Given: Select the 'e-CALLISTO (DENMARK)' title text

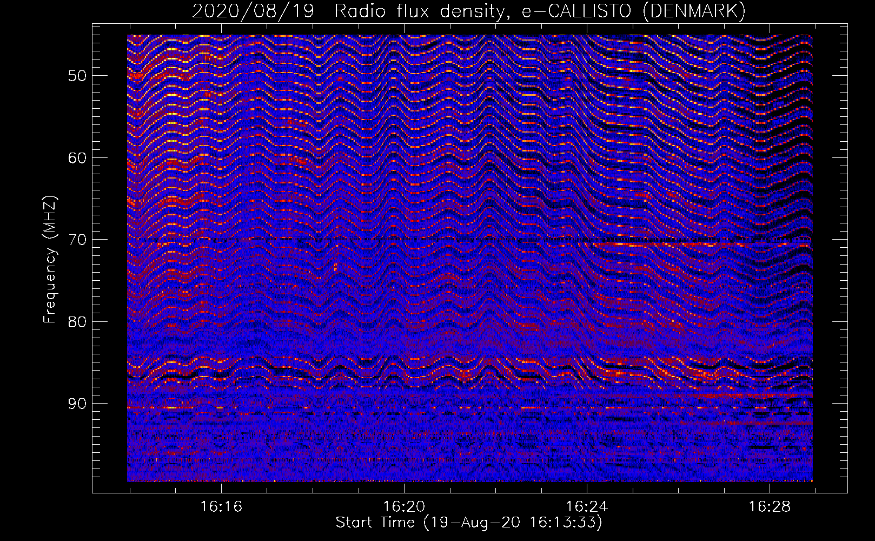Looking at the screenshot, I should click(x=633, y=11).
